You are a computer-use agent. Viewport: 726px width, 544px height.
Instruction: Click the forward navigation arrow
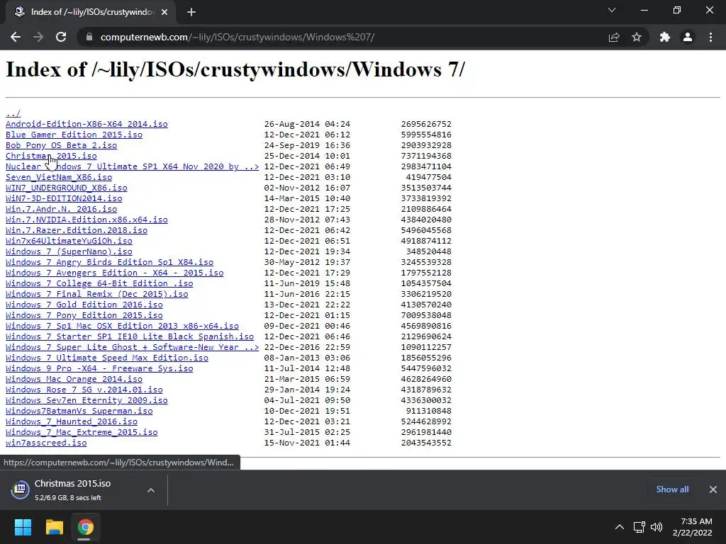pyautogui.click(x=38, y=37)
